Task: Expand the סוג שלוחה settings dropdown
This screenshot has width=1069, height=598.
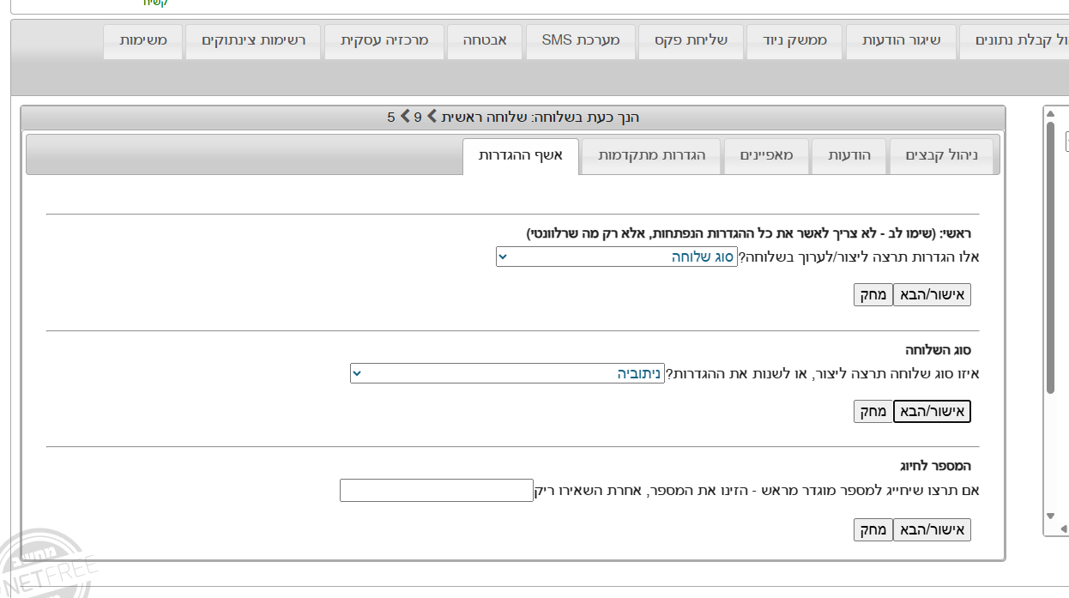Action: pos(616,257)
